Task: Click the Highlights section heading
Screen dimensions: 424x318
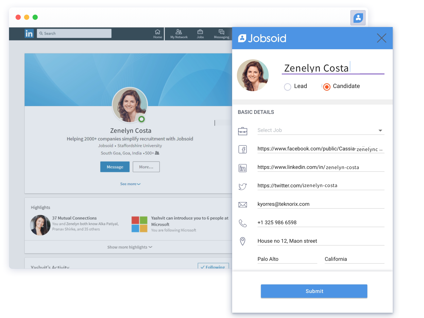Action: coord(41,207)
